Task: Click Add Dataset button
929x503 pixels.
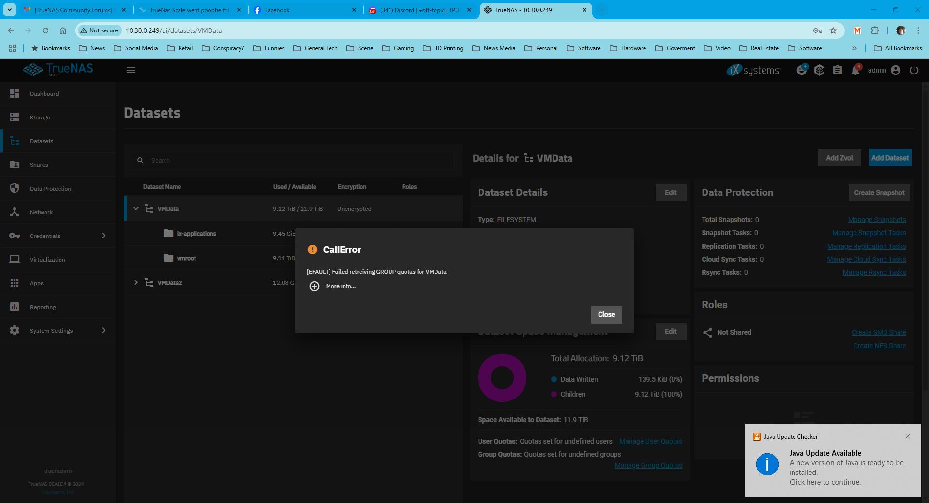Action: (890, 158)
